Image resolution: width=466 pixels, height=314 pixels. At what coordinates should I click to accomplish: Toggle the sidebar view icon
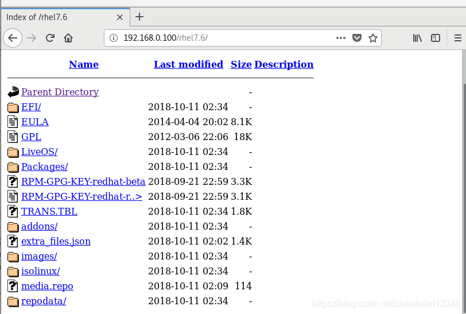[x=436, y=38]
